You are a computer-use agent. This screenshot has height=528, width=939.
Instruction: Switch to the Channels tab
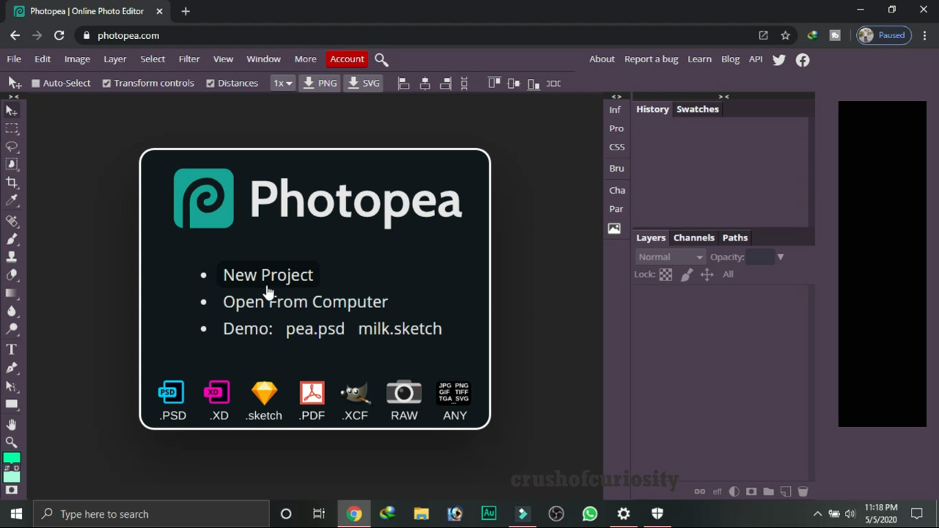point(693,237)
